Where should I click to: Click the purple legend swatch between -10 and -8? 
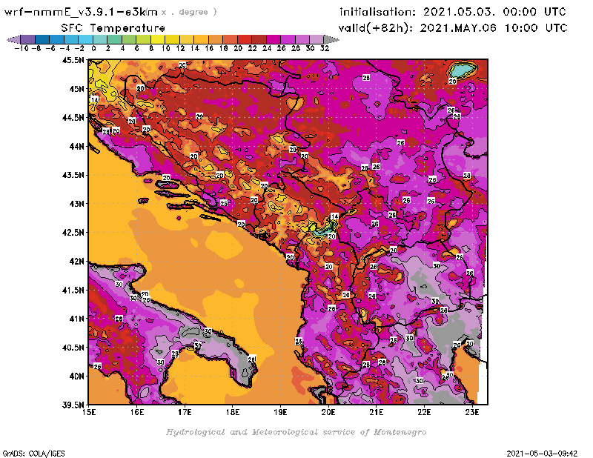tap(28, 39)
